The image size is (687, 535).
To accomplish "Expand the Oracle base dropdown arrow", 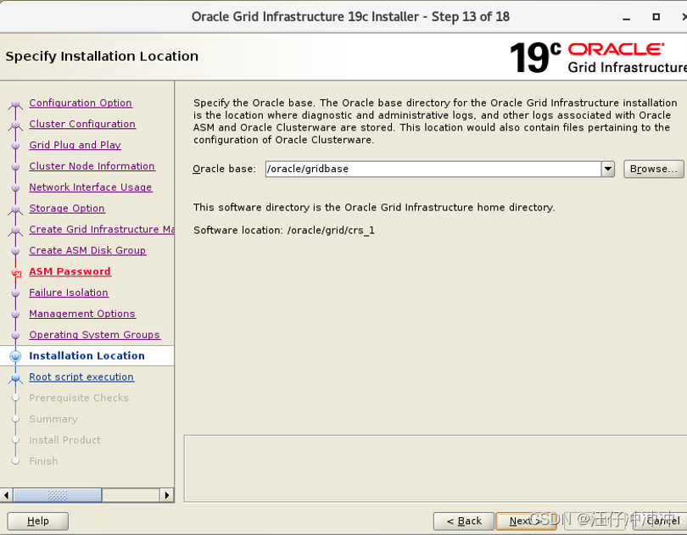I will pos(607,169).
